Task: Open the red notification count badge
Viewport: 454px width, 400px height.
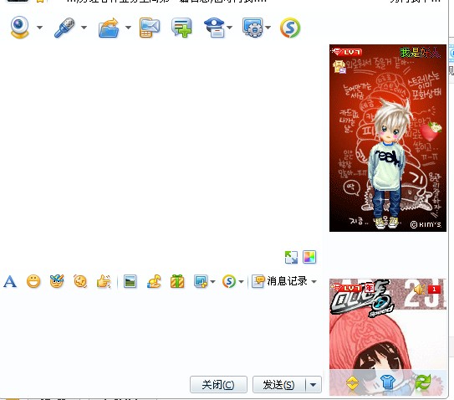Action: pyautogui.click(x=434, y=289)
